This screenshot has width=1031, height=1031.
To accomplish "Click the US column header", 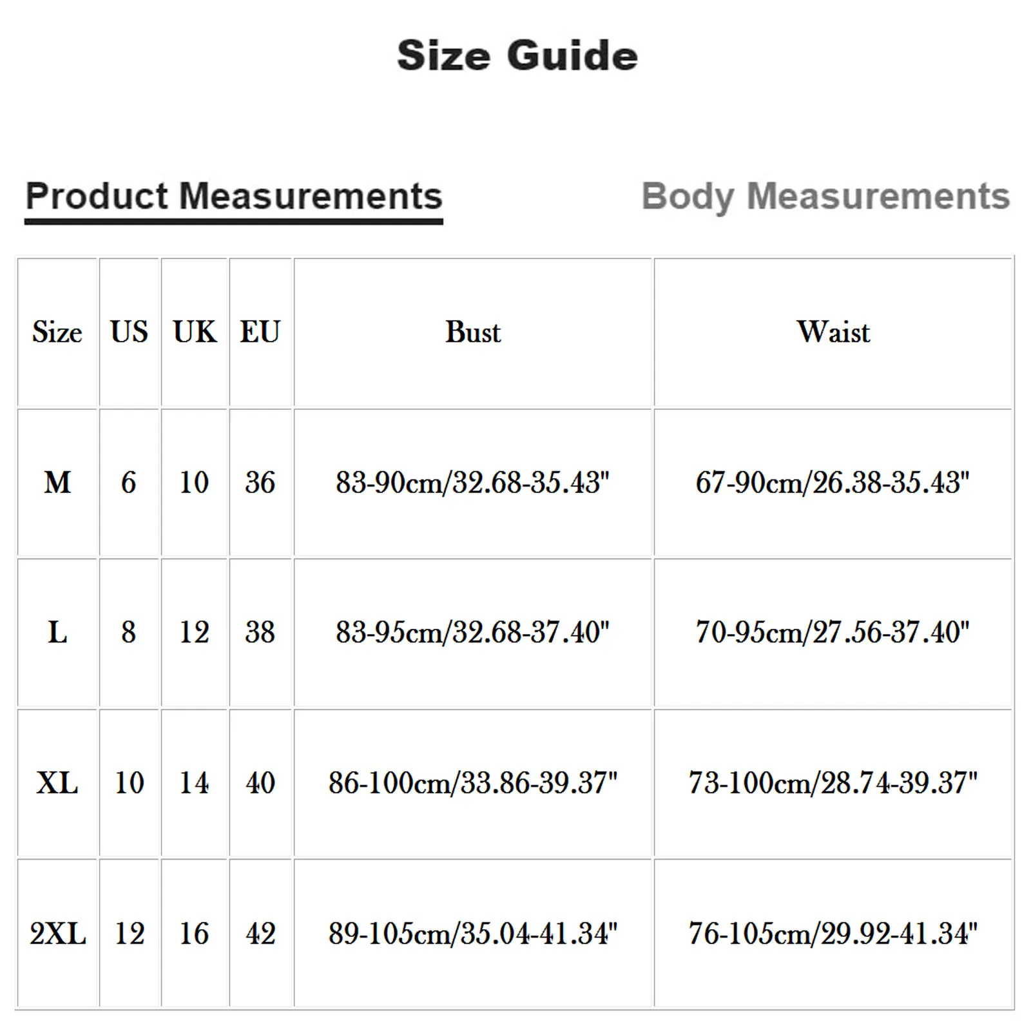I will [x=129, y=332].
